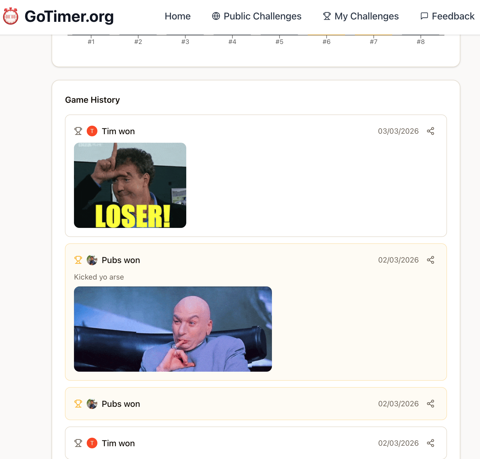Click the Pubs profile avatar photo
The image size is (480, 459).
[x=92, y=260]
